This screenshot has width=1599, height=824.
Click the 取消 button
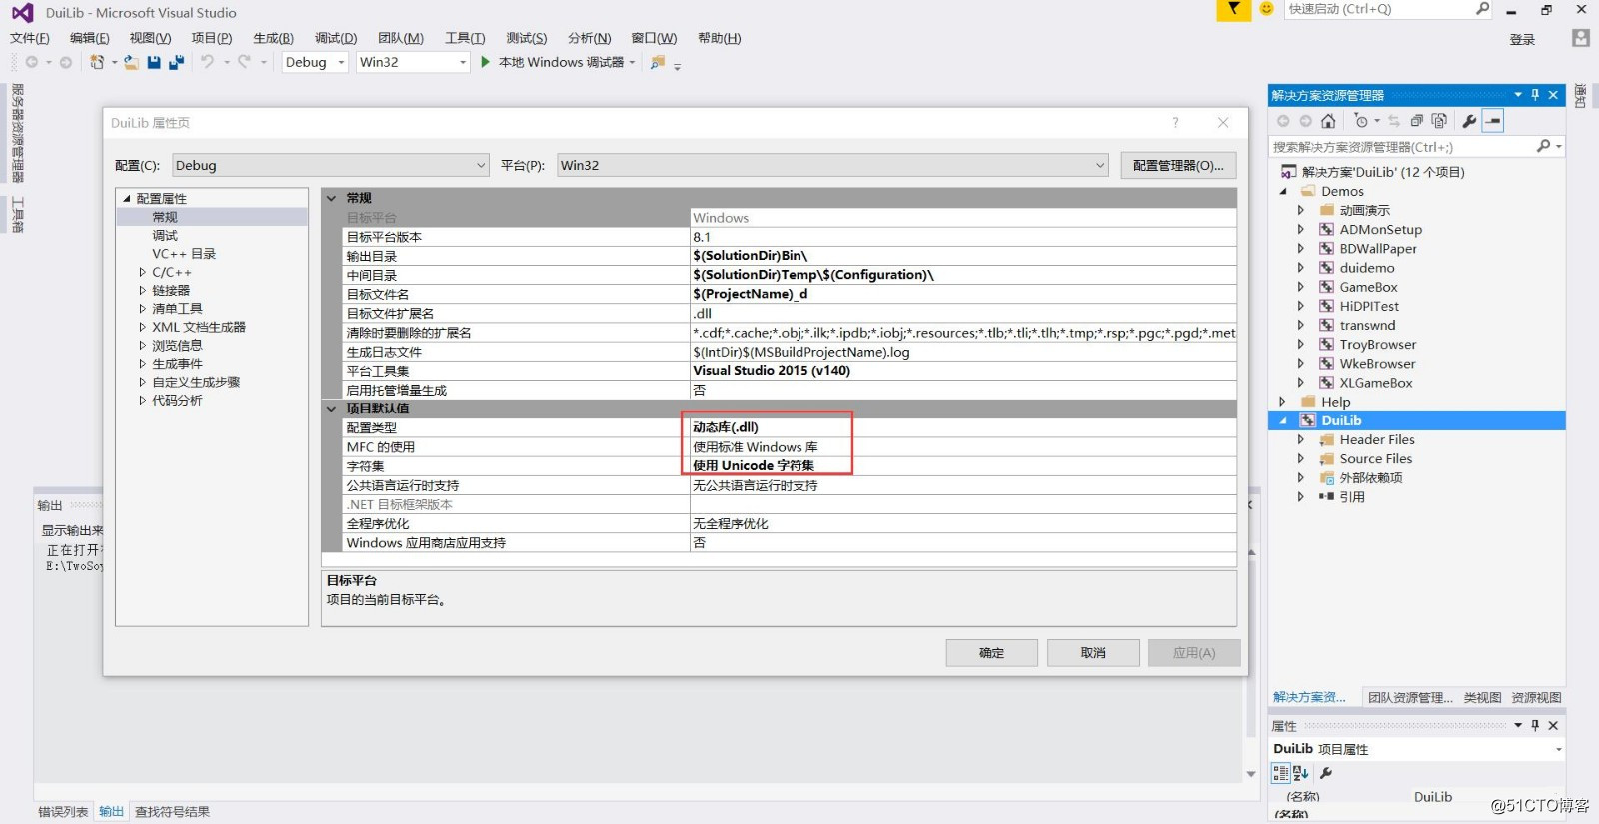coord(1093,653)
